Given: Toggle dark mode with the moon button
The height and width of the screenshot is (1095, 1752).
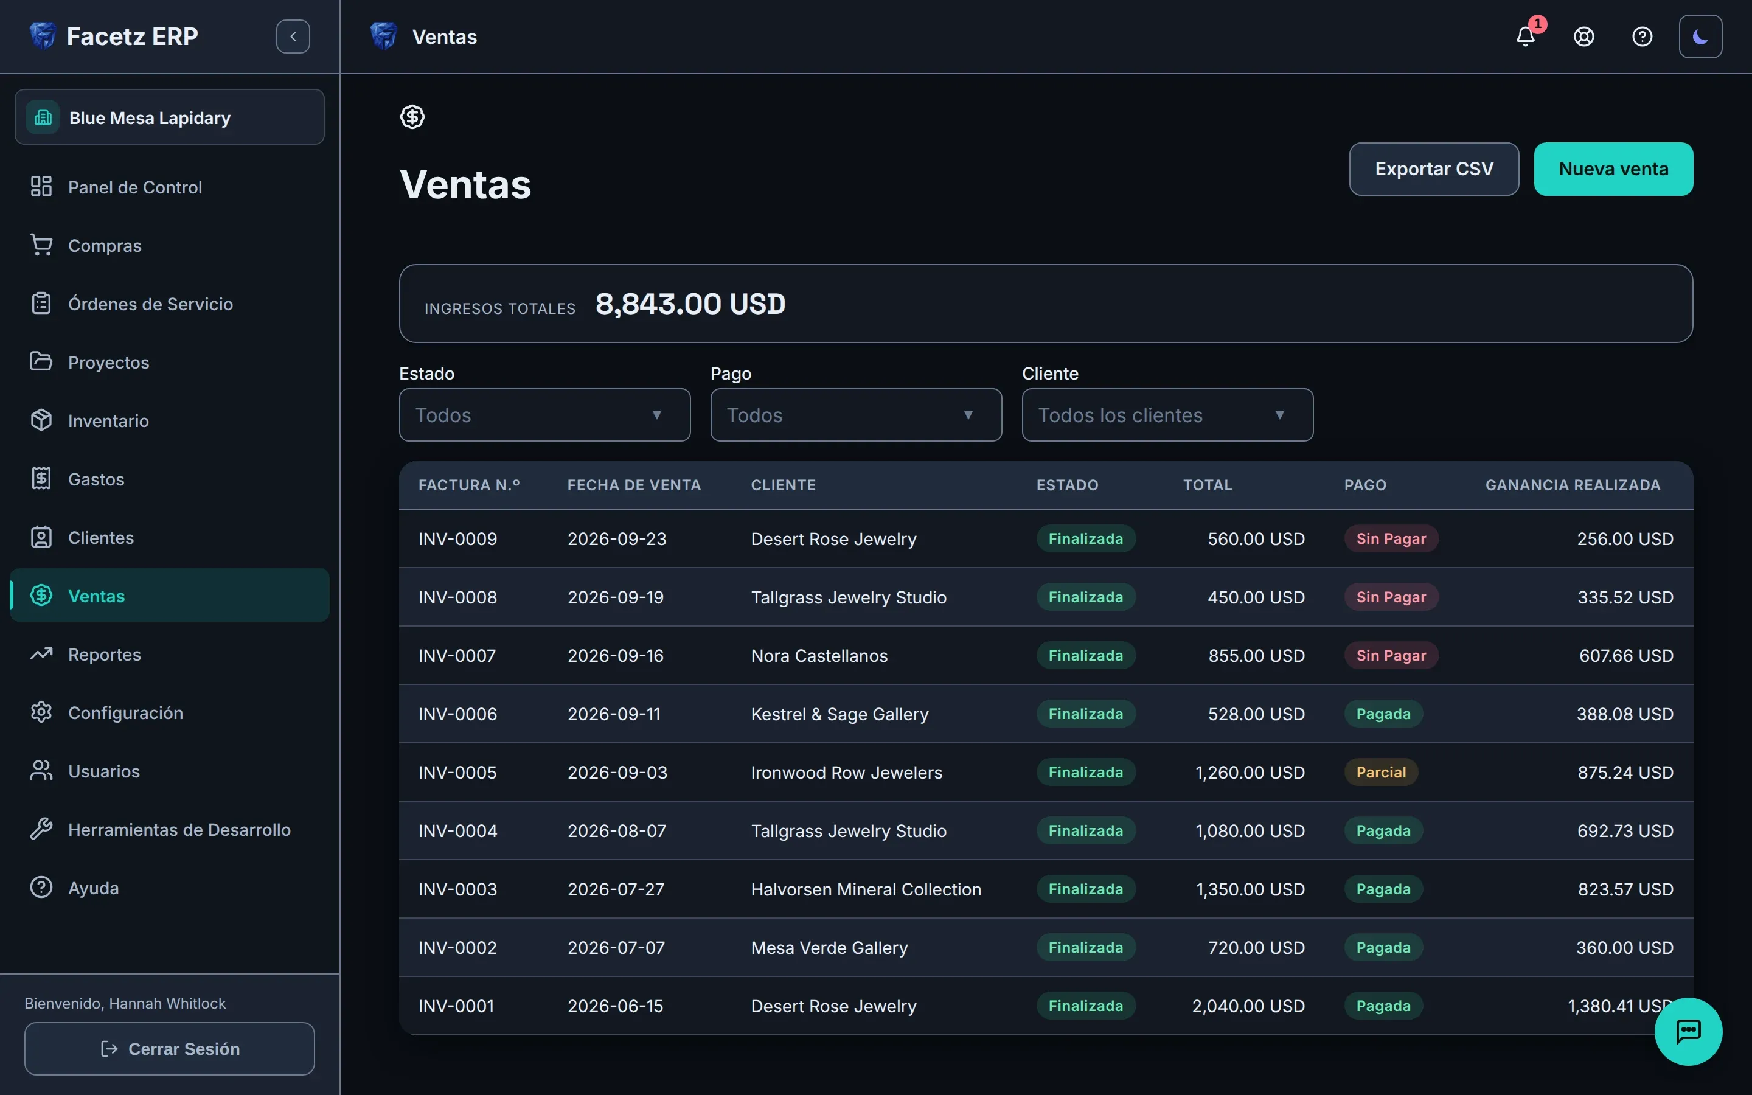Looking at the screenshot, I should tap(1701, 36).
